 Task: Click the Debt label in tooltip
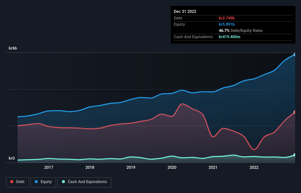[178, 18]
